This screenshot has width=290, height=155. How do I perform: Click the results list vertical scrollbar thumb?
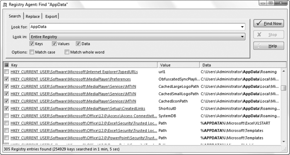pos(284,88)
